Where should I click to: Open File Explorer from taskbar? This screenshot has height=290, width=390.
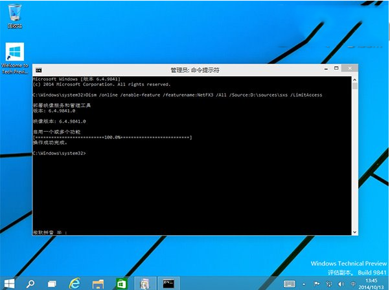98,284
